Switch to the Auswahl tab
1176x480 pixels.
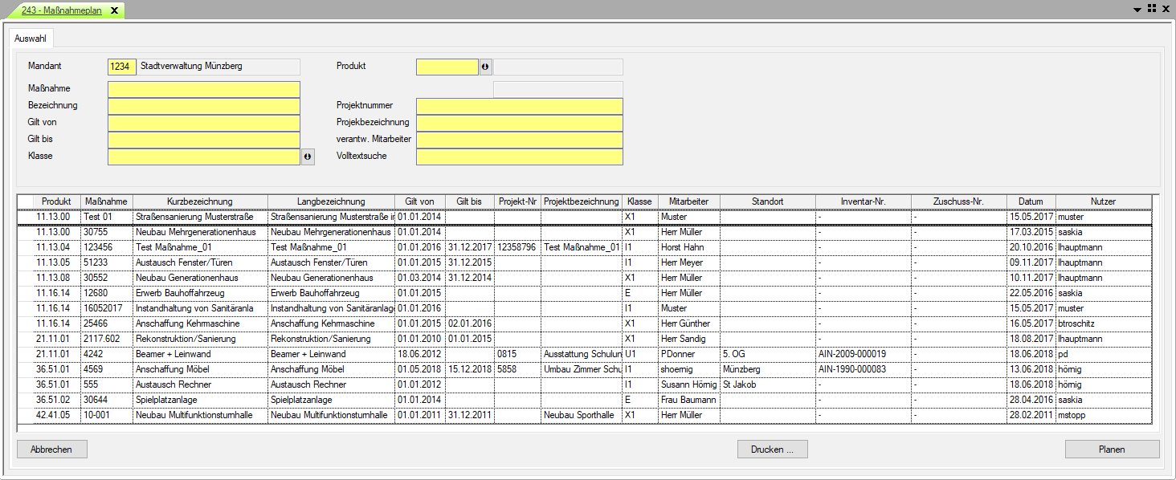31,38
